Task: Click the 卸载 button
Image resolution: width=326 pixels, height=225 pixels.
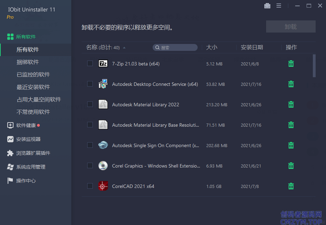Action: point(291,27)
